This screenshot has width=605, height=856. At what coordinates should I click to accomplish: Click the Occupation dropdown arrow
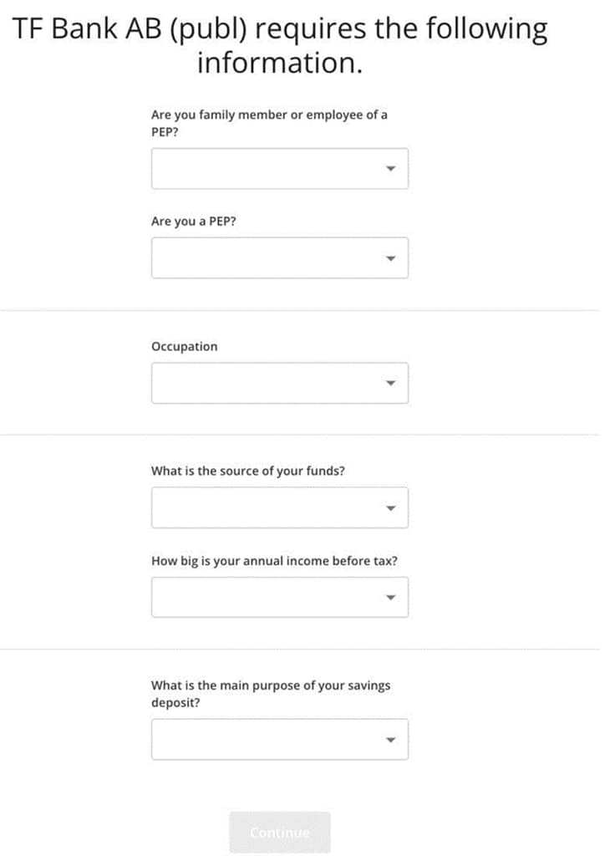391,382
